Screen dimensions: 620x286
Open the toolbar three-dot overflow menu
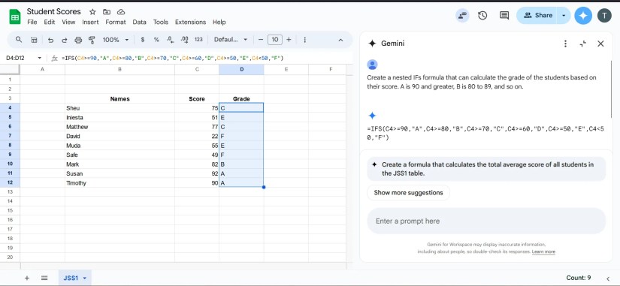tap(305, 40)
